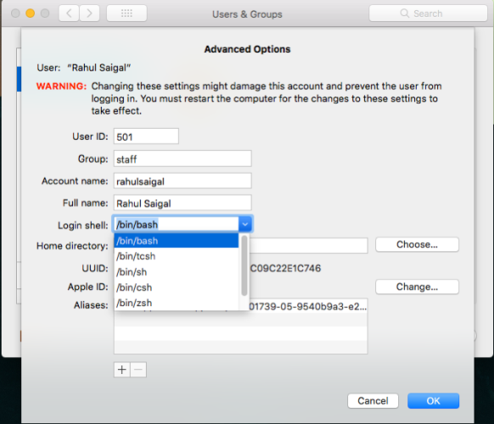
Task: Click the back navigation arrow
Action: click(x=69, y=14)
